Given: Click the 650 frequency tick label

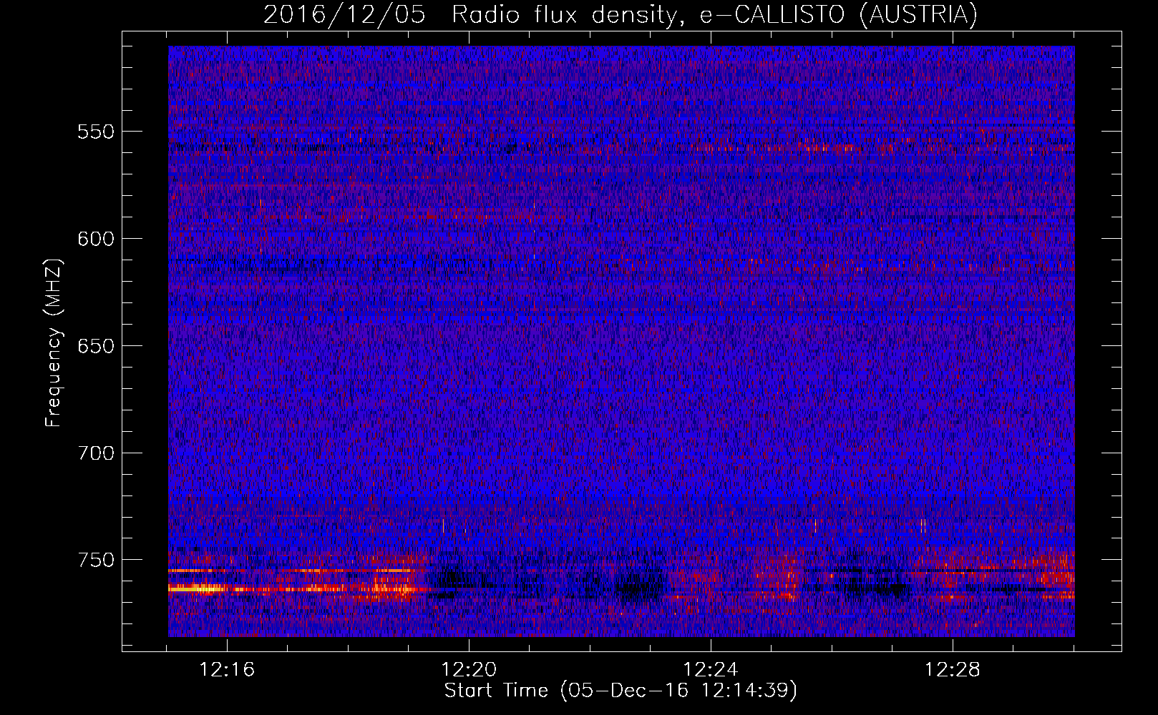Looking at the screenshot, I should pyautogui.click(x=96, y=346).
